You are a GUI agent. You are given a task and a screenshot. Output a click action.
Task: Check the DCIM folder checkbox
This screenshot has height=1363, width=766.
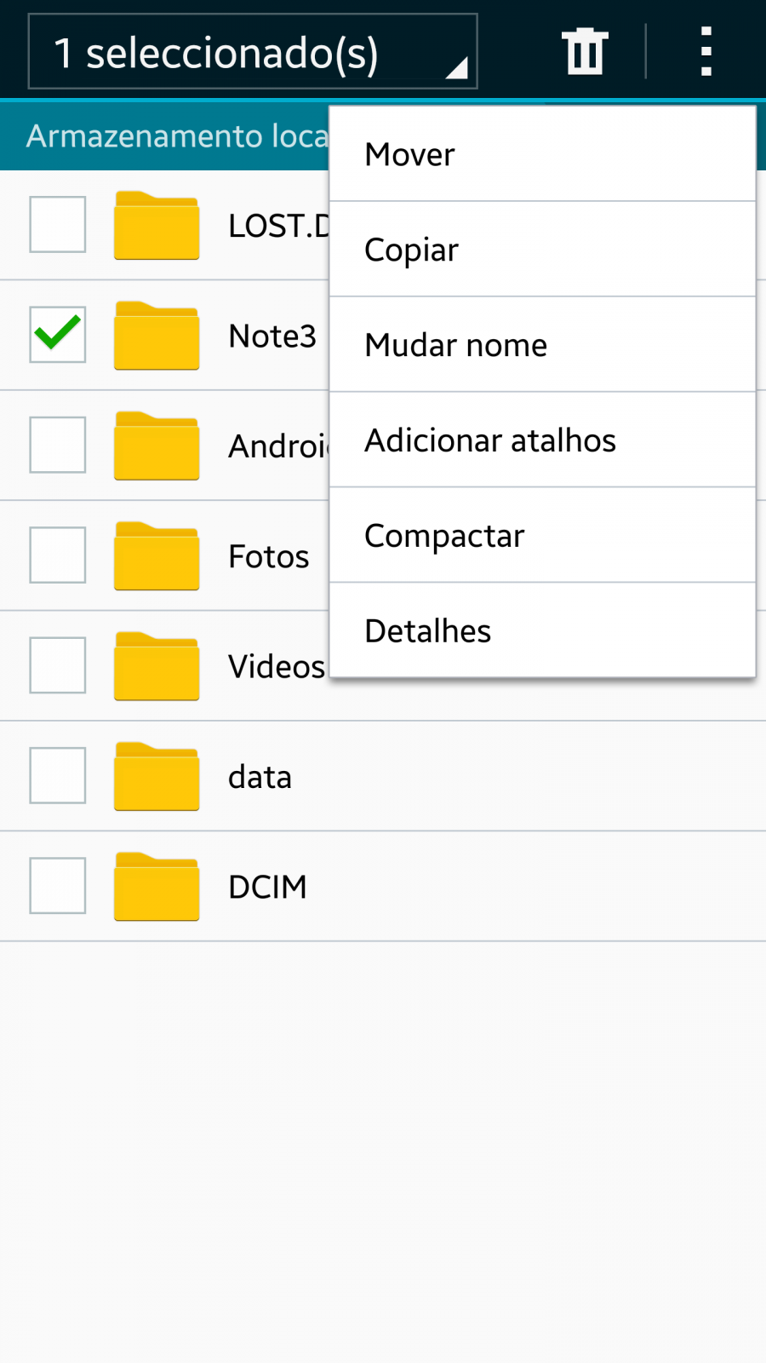point(58,885)
